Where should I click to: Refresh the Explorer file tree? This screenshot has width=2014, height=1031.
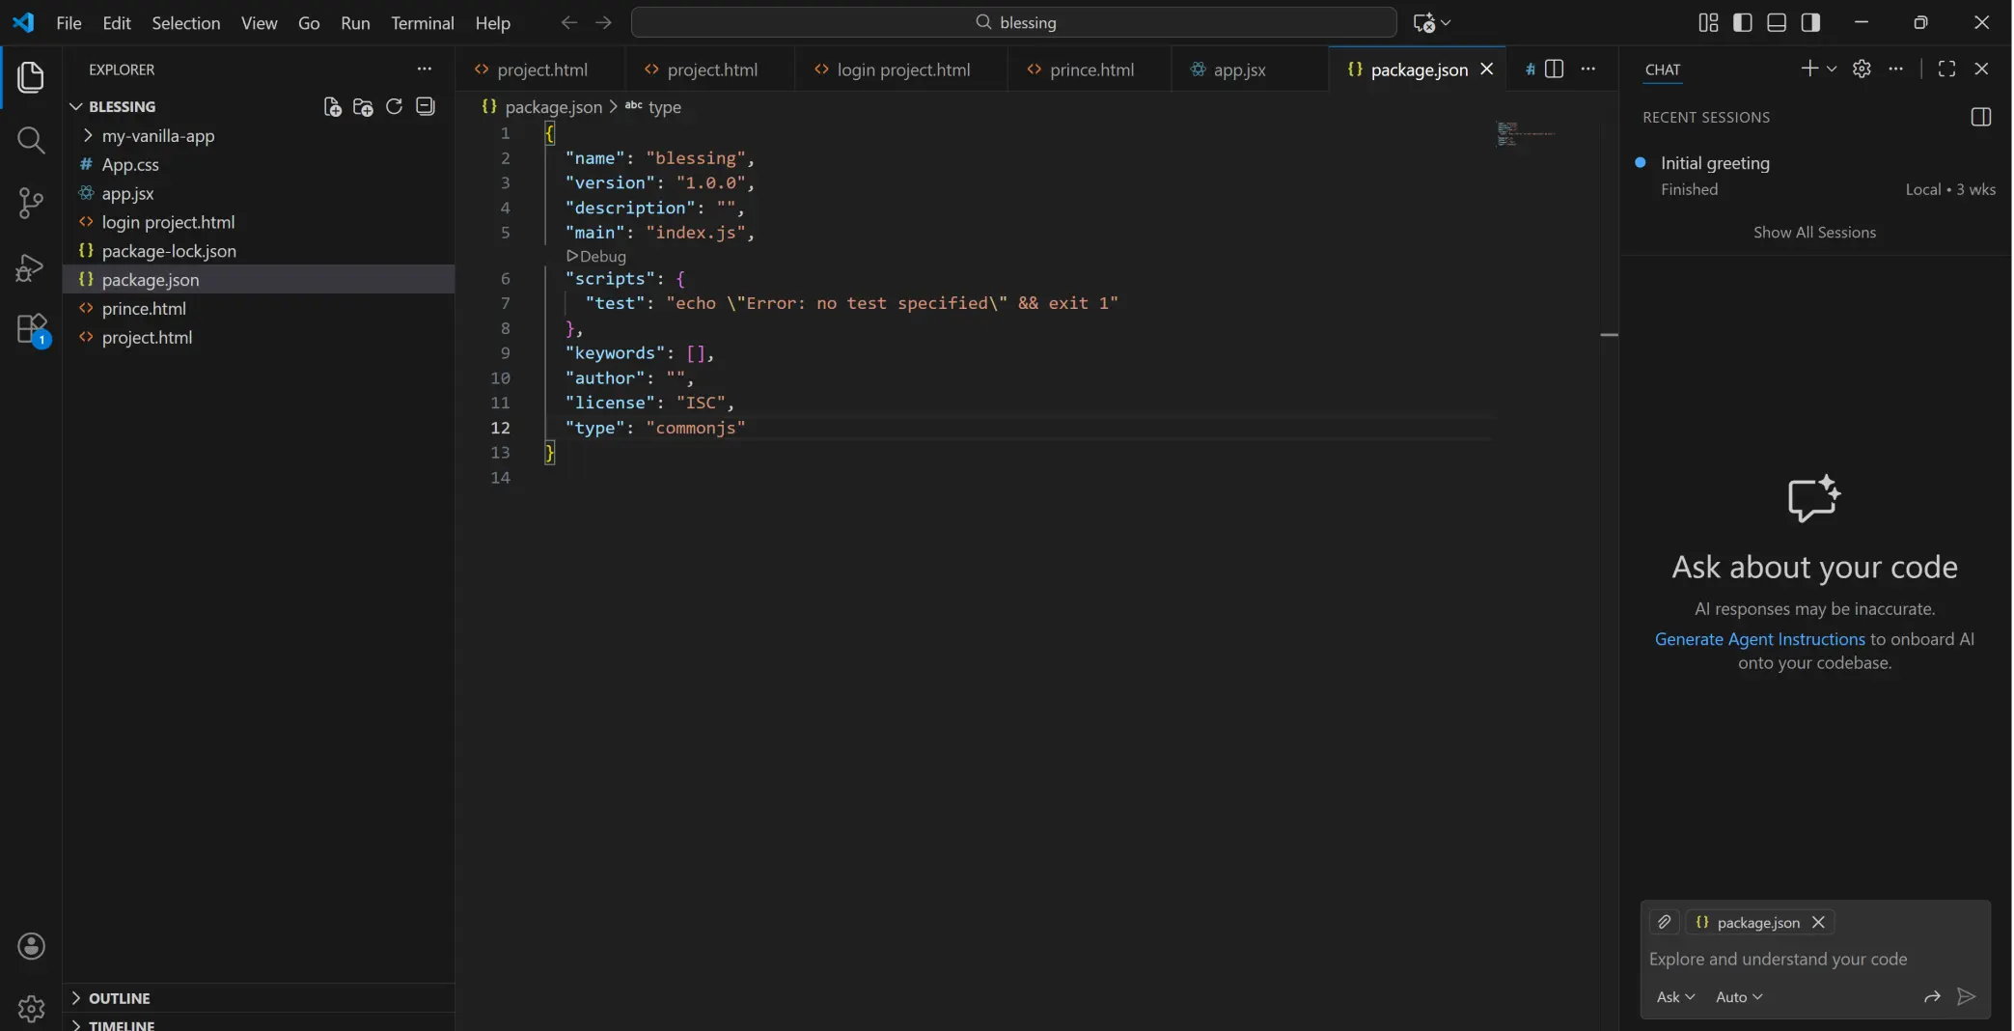coord(393,106)
